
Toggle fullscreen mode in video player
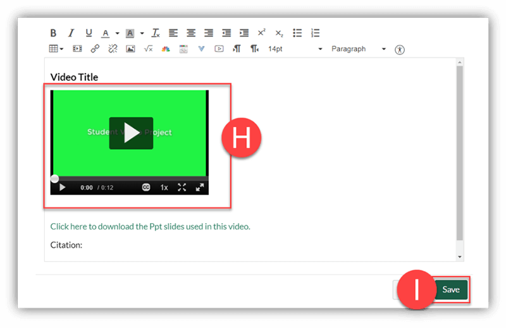point(182,188)
